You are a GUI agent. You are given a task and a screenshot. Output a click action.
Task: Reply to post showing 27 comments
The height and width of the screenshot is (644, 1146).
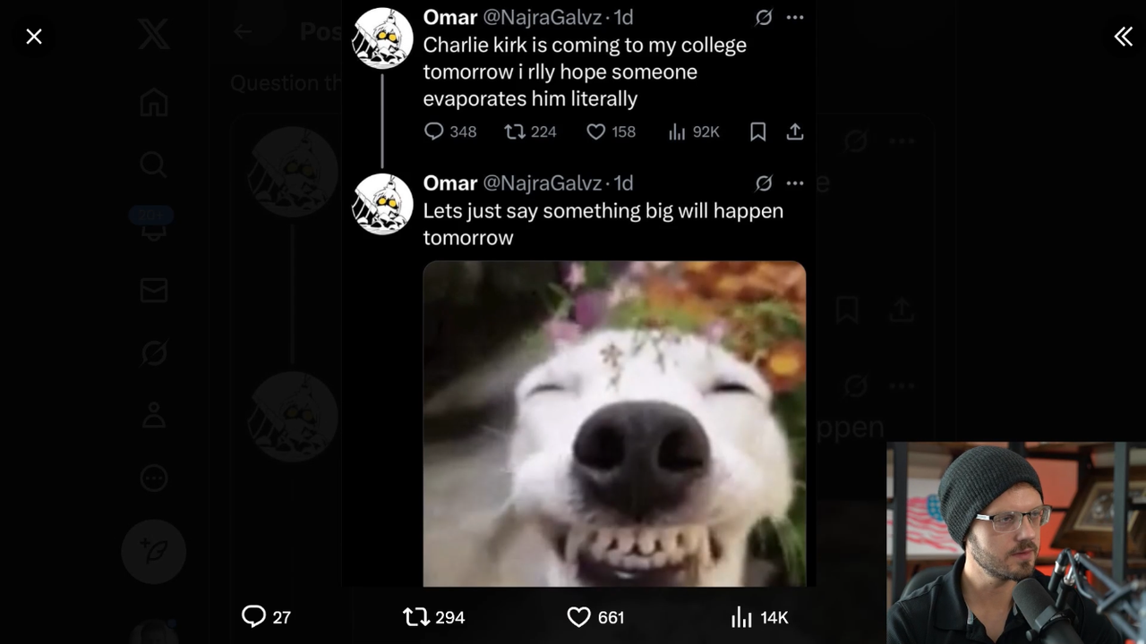click(266, 617)
